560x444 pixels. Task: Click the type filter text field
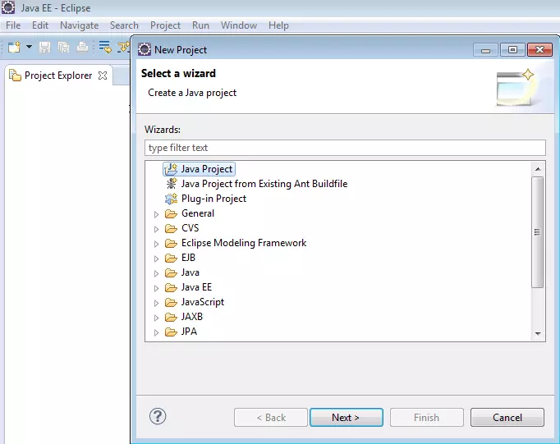coord(345,148)
